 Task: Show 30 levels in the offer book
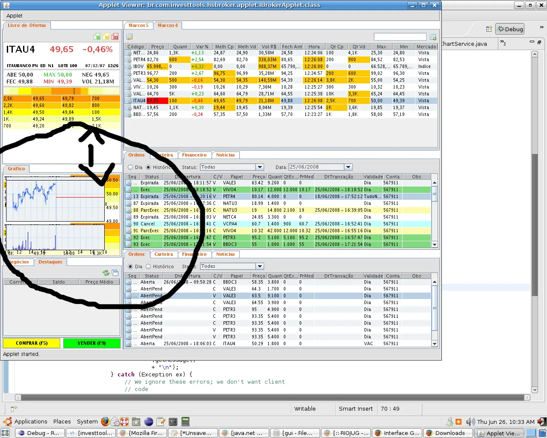pyautogui.click(x=115, y=37)
